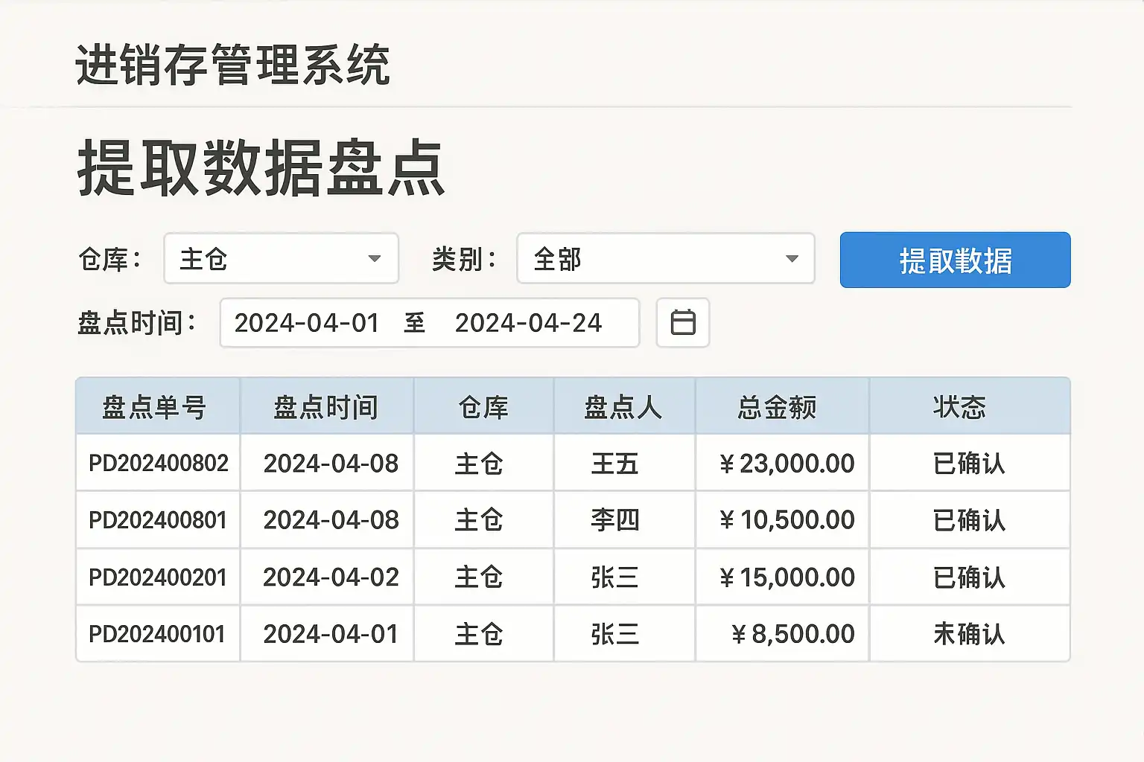Open record PD202400801

[x=157, y=519]
